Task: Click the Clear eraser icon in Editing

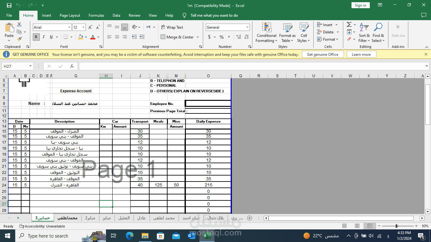Action: coord(349,39)
